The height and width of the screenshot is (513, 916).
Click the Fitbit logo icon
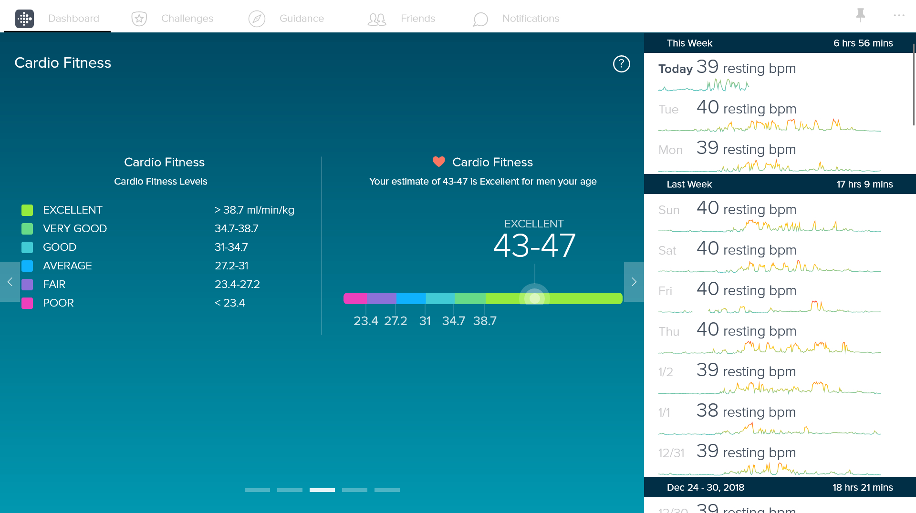[24, 19]
